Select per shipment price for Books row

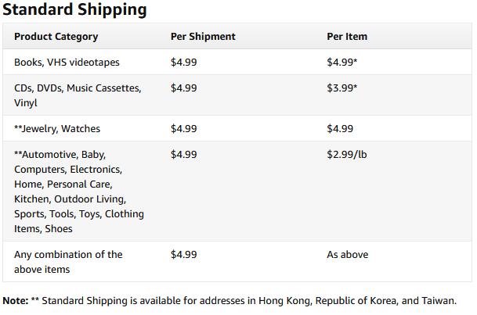tap(184, 63)
